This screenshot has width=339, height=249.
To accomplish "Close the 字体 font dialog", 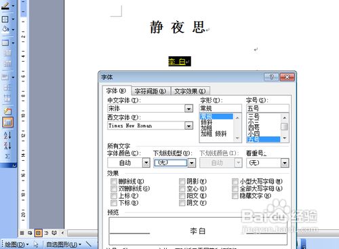I will pyautogui.click(x=287, y=77).
